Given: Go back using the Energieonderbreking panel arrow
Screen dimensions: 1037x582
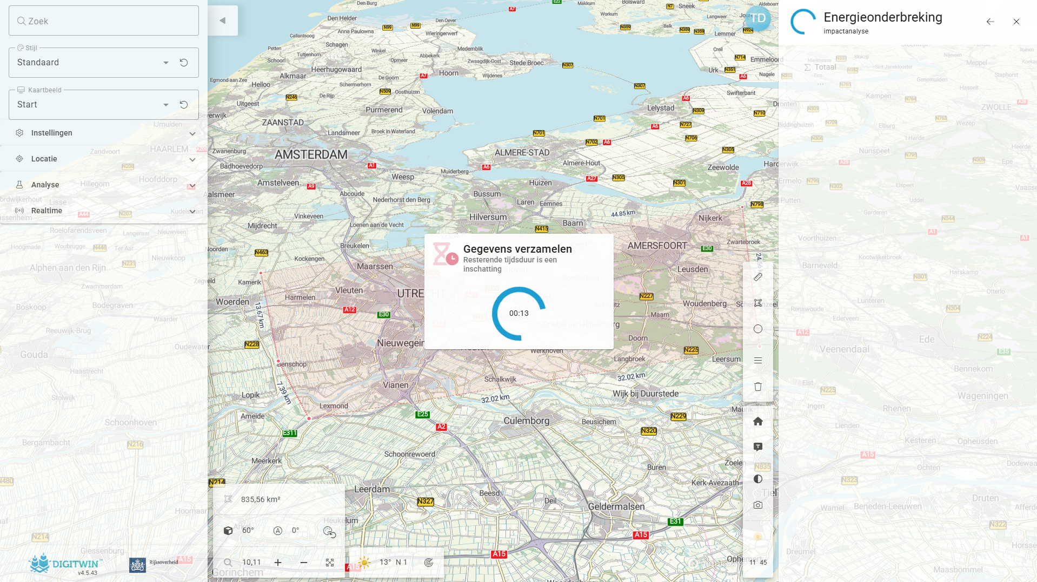Looking at the screenshot, I should pyautogui.click(x=990, y=22).
